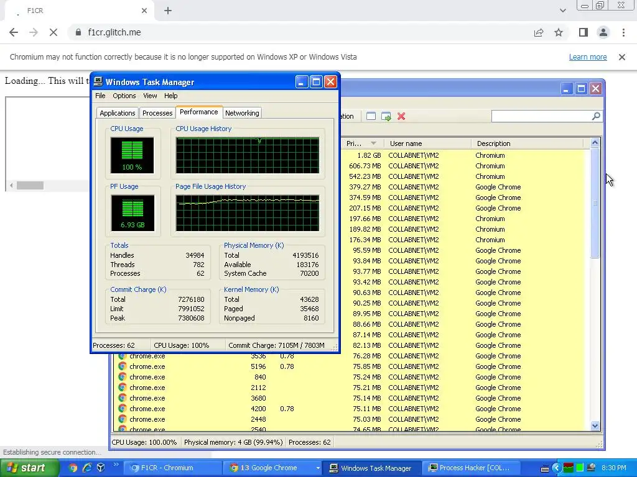
Task: Click the CPU Usage 100% meter
Action: (132, 155)
